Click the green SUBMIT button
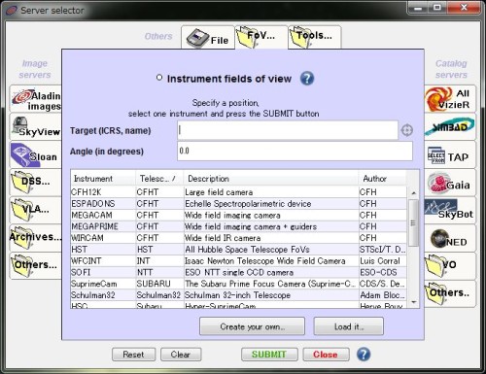The image size is (486, 374). tap(269, 355)
